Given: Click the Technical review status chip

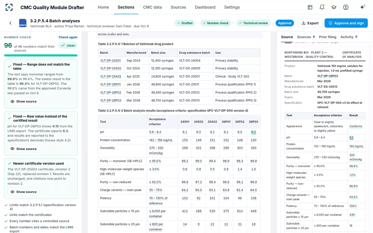Looking at the screenshot, I should point(253,23).
